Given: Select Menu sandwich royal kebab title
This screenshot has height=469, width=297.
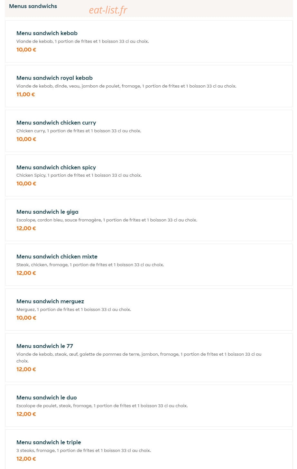Looking at the screenshot, I should [54, 78].
